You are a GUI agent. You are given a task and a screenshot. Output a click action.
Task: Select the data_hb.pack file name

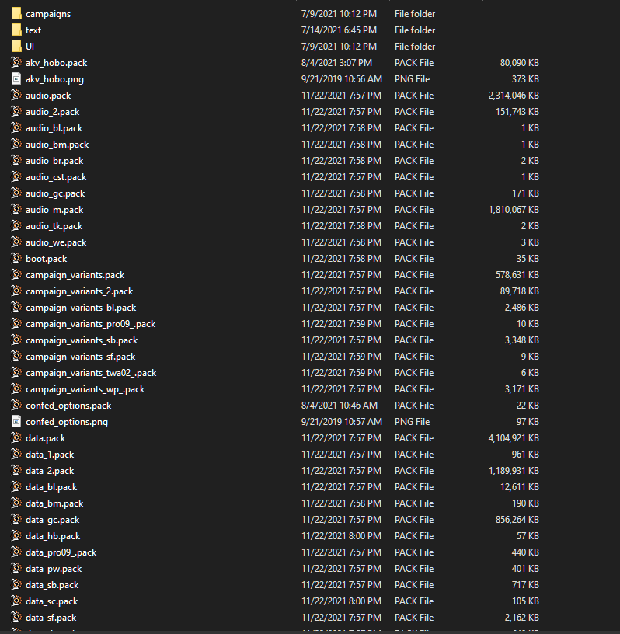(x=52, y=536)
